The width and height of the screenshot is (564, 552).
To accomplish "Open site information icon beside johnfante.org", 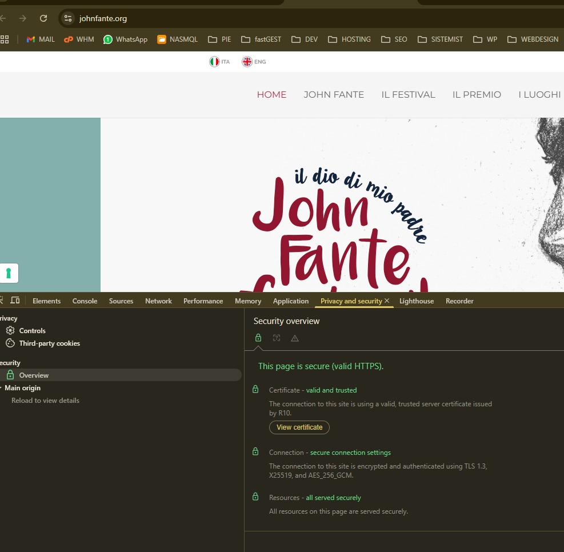I will [67, 18].
